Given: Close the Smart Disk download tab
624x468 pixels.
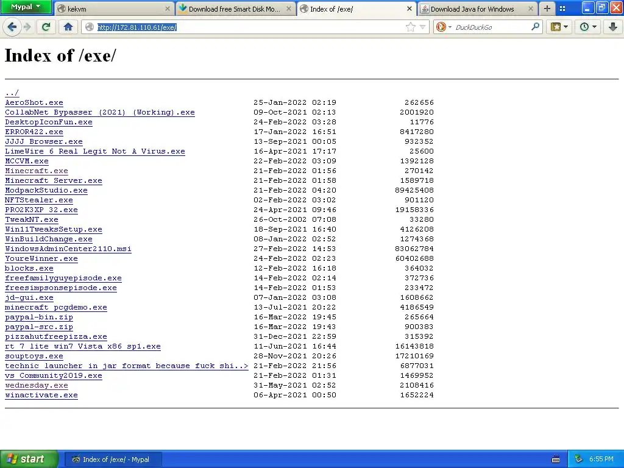Looking at the screenshot, I should coord(289,9).
